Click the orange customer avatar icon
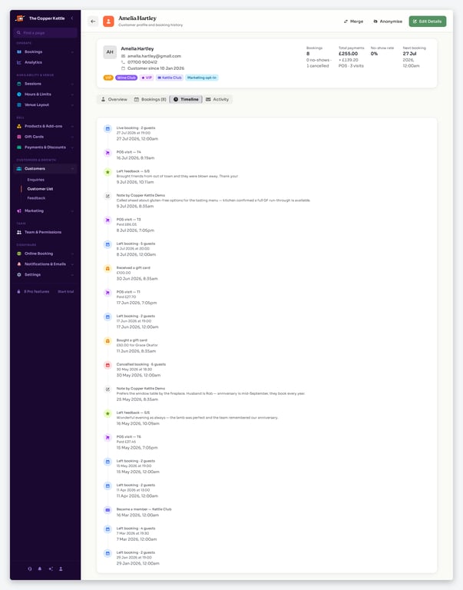This screenshot has width=463, height=590. [x=108, y=22]
